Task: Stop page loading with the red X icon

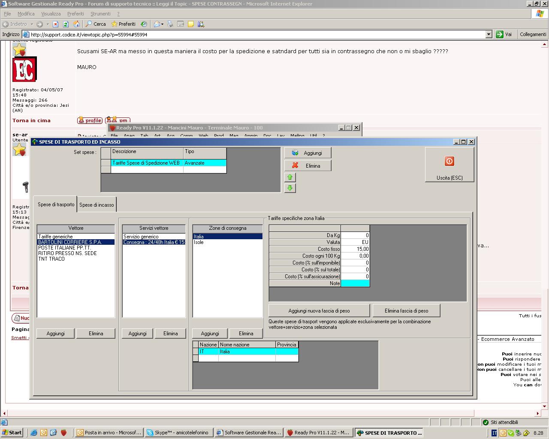Action: 55,24
